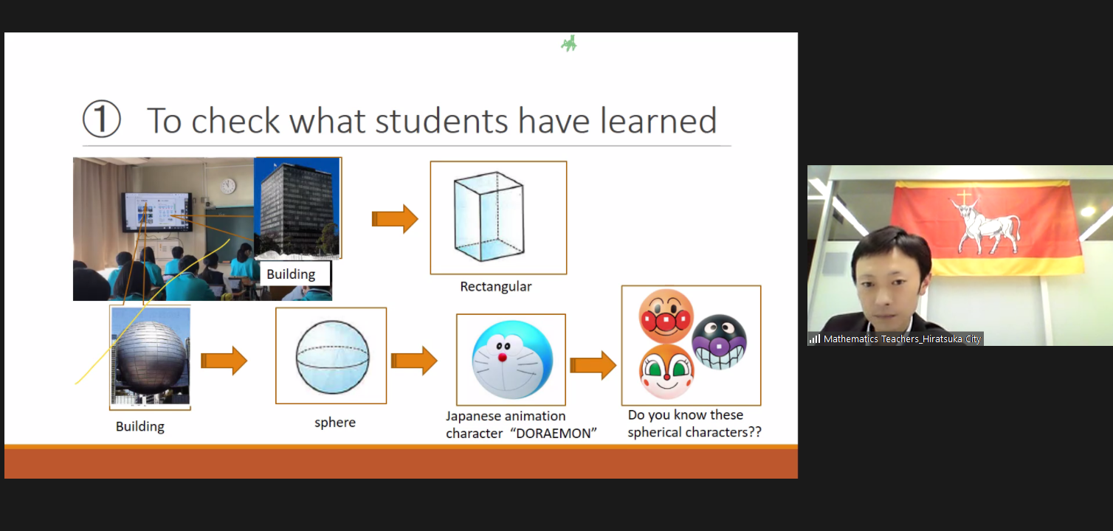Click the Doraemon ball image

pos(511,360)
